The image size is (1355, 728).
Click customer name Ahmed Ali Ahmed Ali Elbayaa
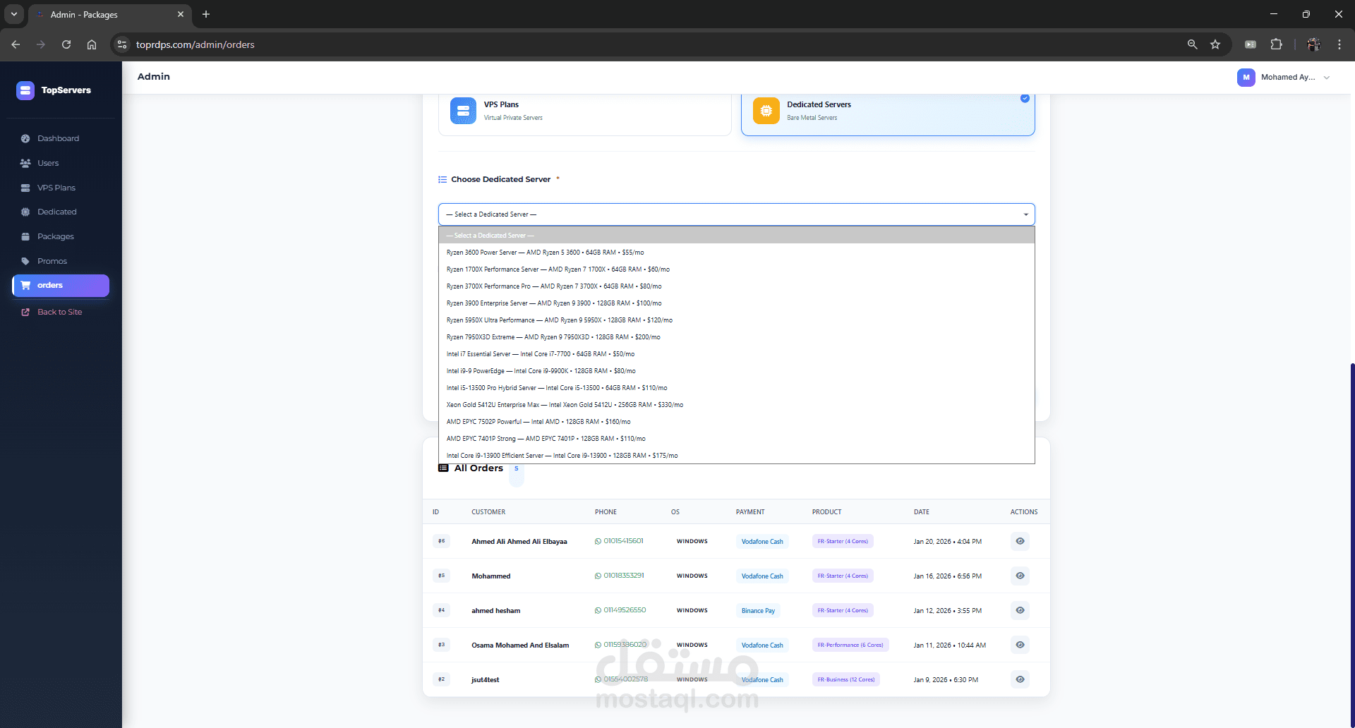point(519,542)
